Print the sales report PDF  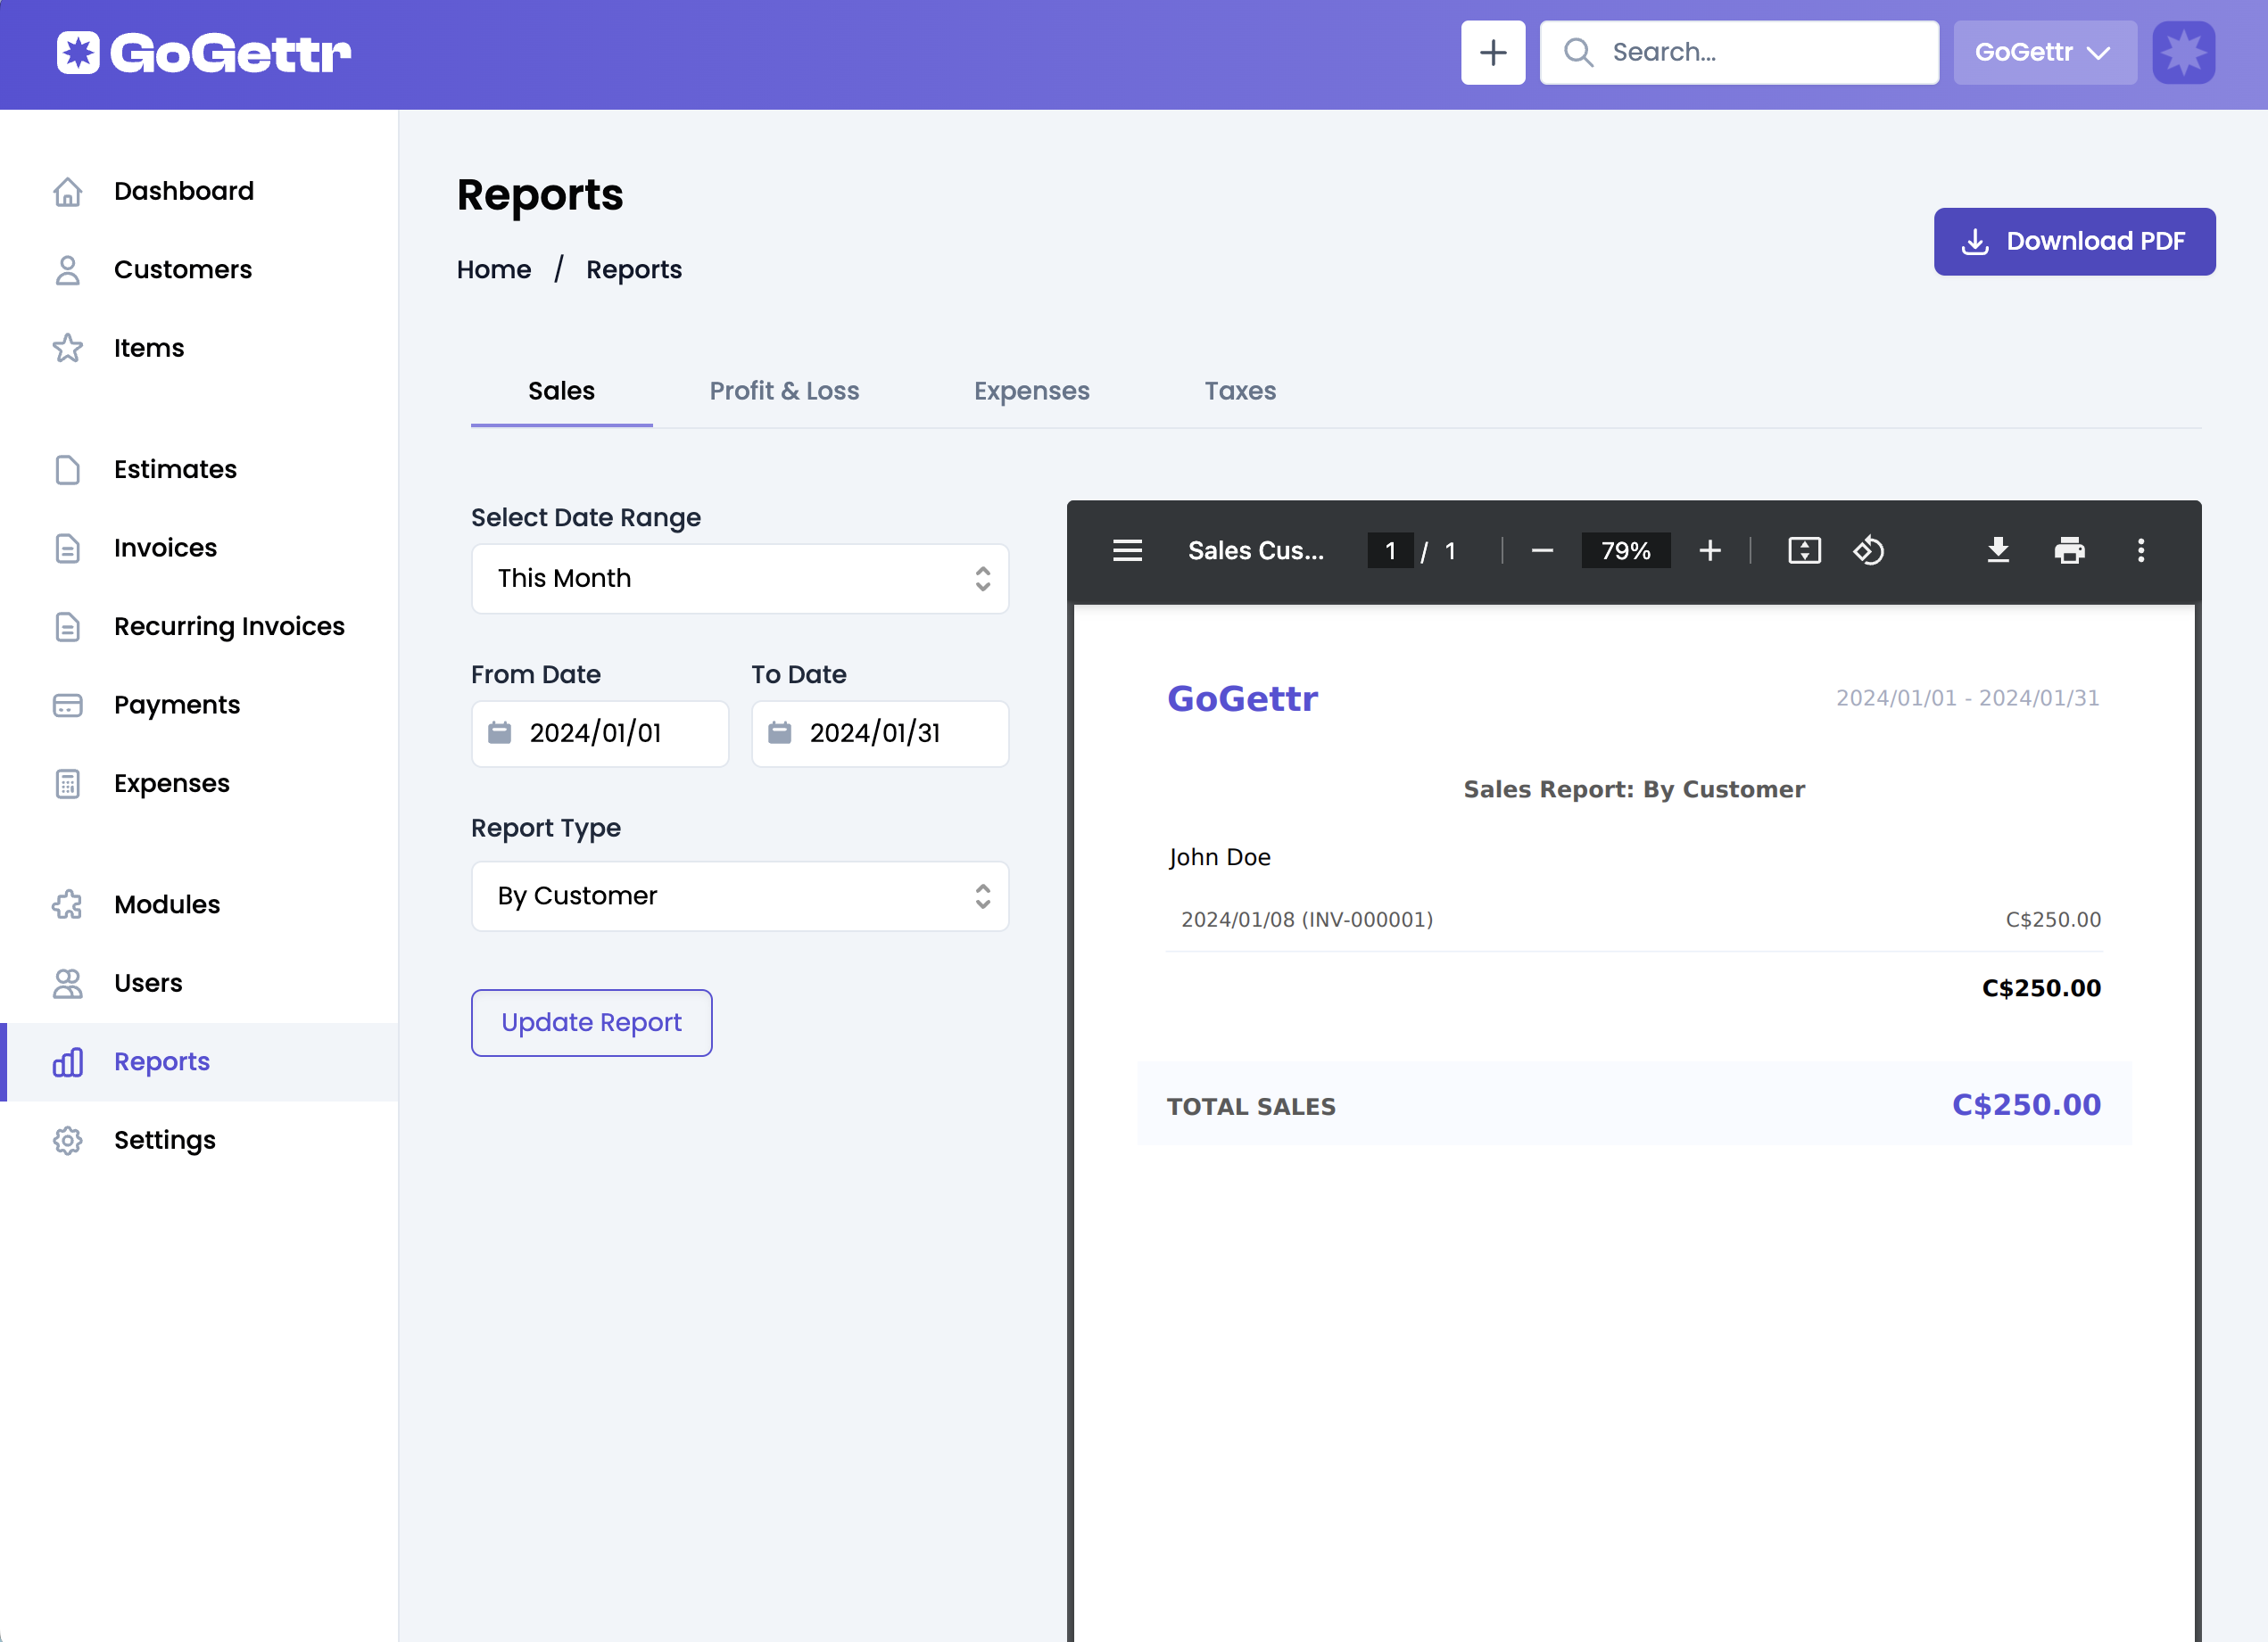click(2068, 550)
